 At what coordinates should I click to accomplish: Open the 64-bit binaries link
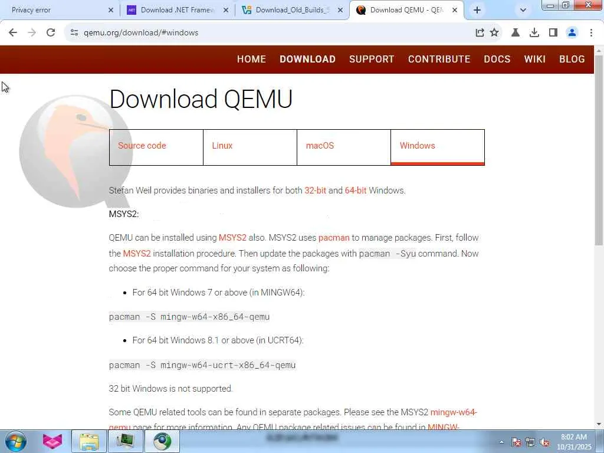pos(356,191)
